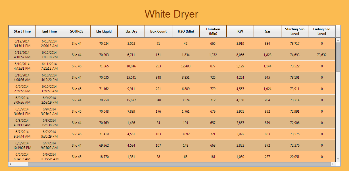Sort by the Start Time column header
Image resolution: width=349 pixels, height=171 pixels.
(22, 31)
